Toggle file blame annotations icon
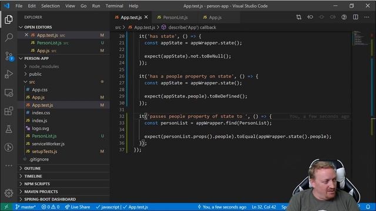Viewport: 376px width, 211px height. pyautogui.click(x=344, y=17)
